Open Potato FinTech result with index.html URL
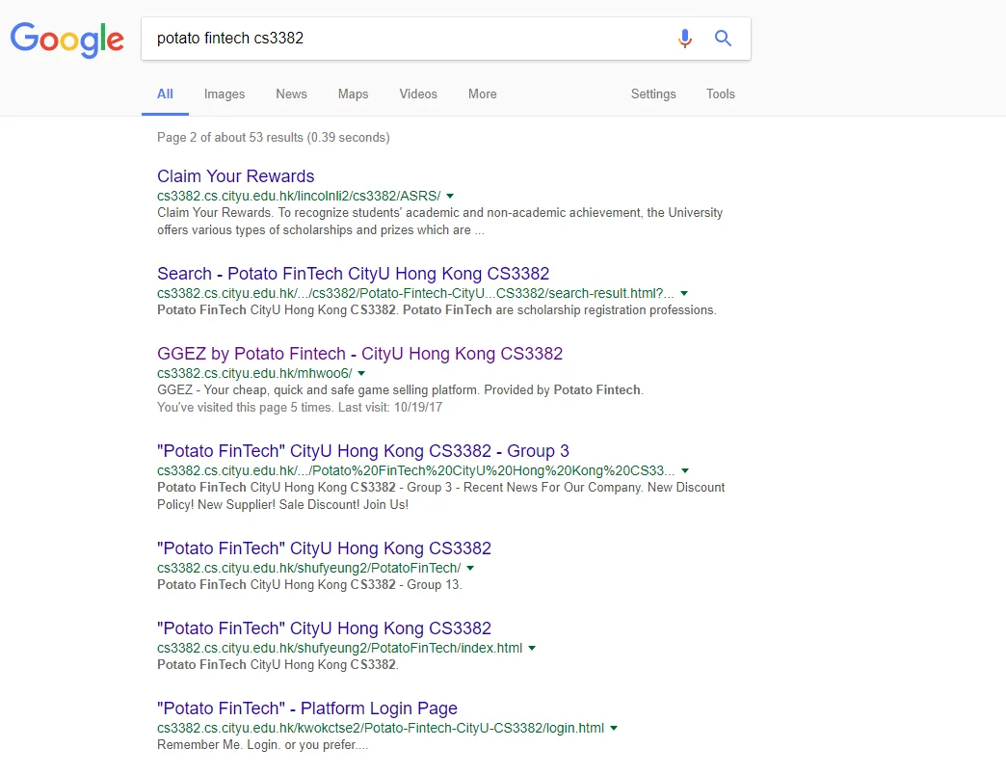The width and height of the screenshot is (1006, 775). point(324,628)
